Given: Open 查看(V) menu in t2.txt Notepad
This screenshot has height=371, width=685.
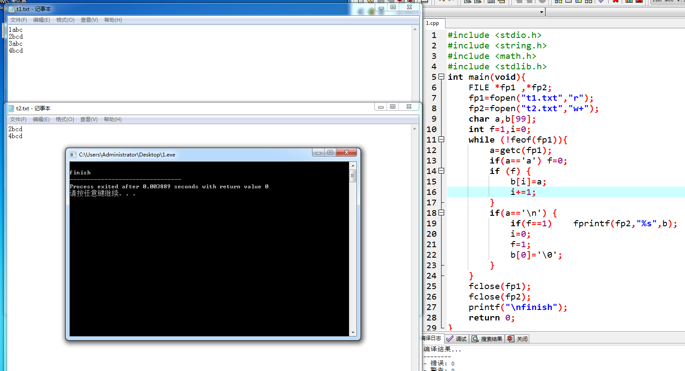Looking at the screenshot, I should coord(89,119).
